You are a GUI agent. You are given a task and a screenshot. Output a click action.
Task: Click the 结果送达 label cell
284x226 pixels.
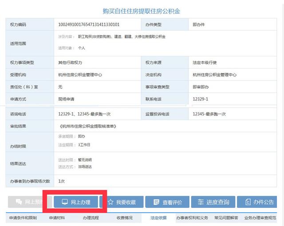pyautogui.click(x=30, y=163)
